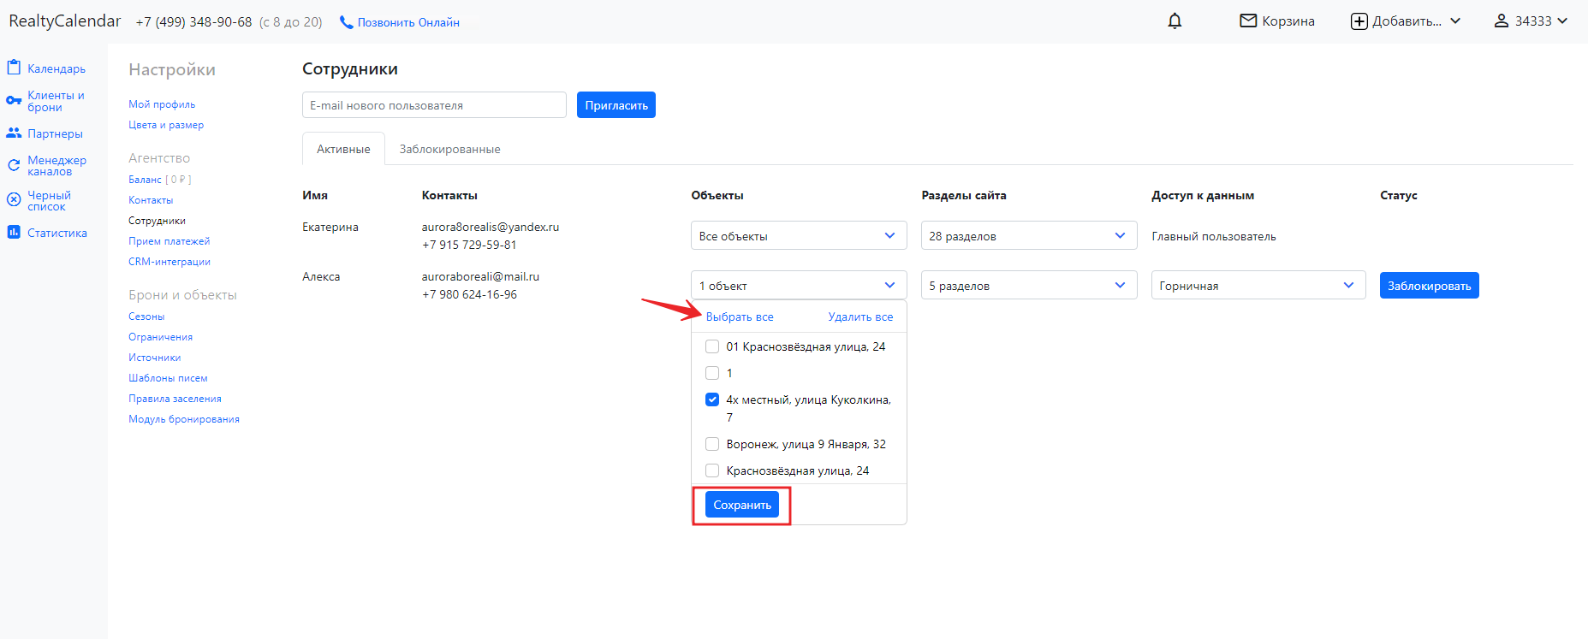Viewport: 1588px width, 639px height.
Task: Open the Горничная access dropdown
Action: point(1258,285)
